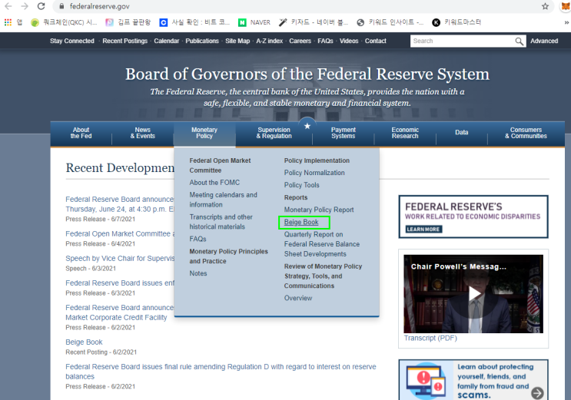Show more bookmarks with the overflow chevron
The width and height of the screenshot is (571, 400).
566,22
